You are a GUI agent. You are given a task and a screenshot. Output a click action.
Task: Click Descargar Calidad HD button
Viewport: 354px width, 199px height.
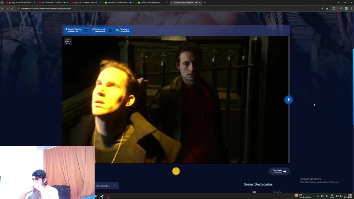coord(123,30)
